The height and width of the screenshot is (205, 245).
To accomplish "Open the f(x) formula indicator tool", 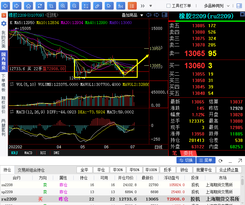I will click(120, 6).
